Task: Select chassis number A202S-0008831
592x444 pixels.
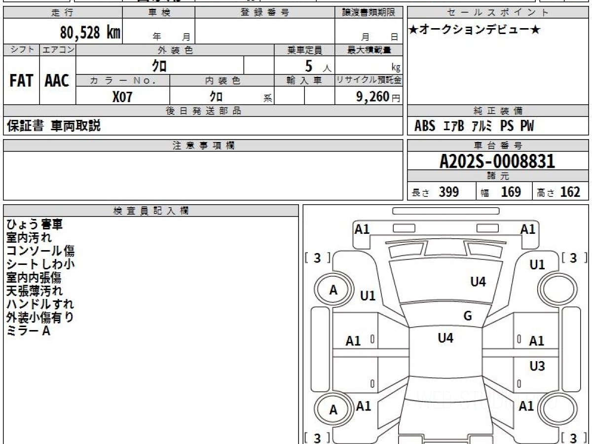Action: [497, 161]
